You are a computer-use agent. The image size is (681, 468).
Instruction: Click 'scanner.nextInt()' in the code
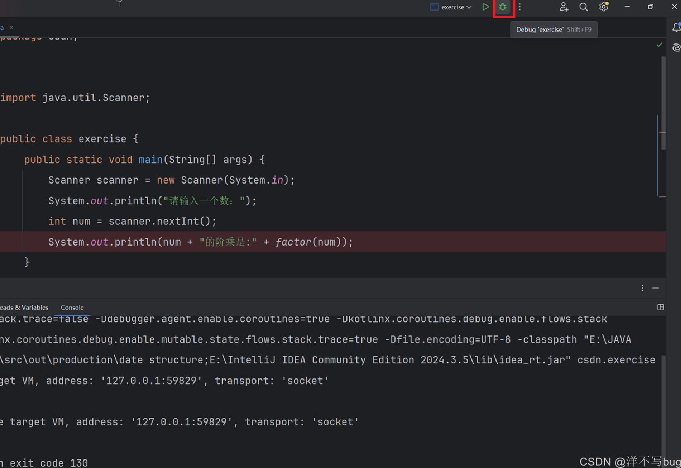coord(159,221)
